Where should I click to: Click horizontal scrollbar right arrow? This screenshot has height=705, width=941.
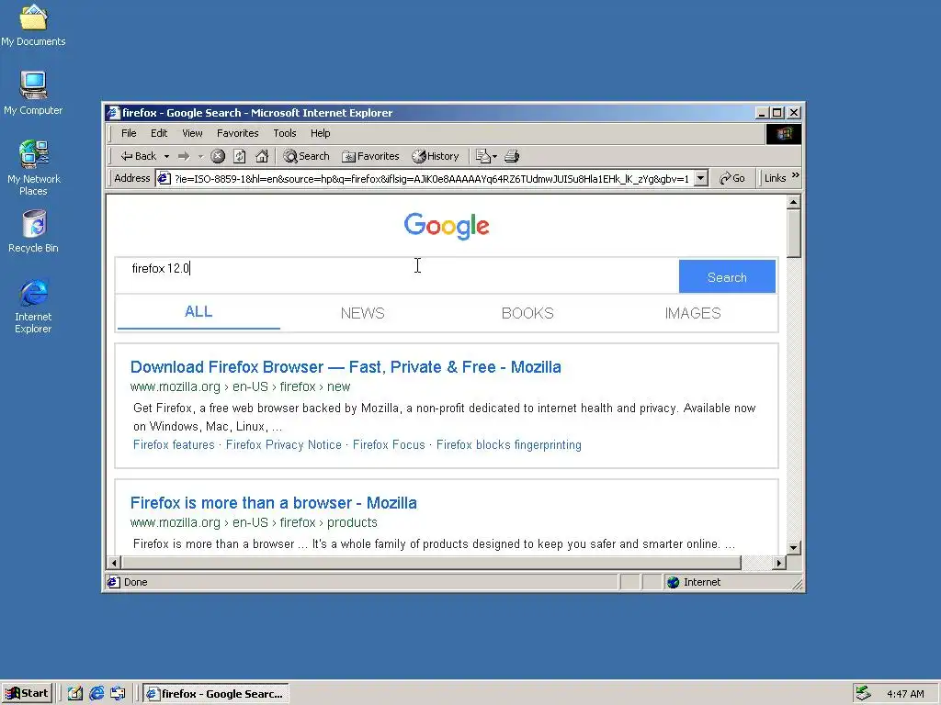(x=779, y=563)
